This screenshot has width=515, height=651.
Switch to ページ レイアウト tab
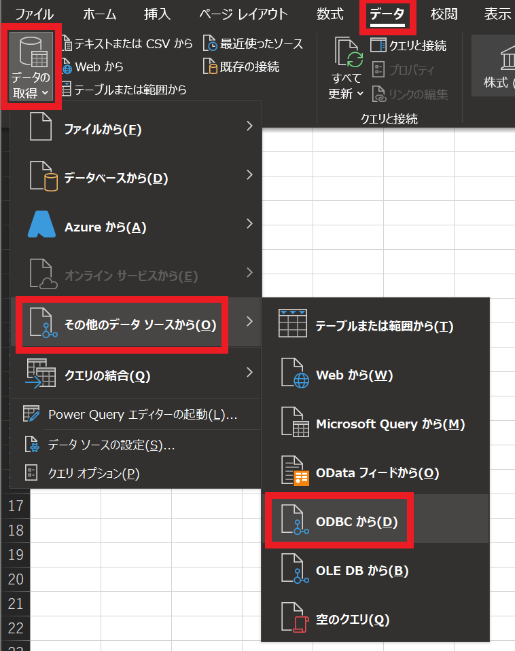pos(243,14)
